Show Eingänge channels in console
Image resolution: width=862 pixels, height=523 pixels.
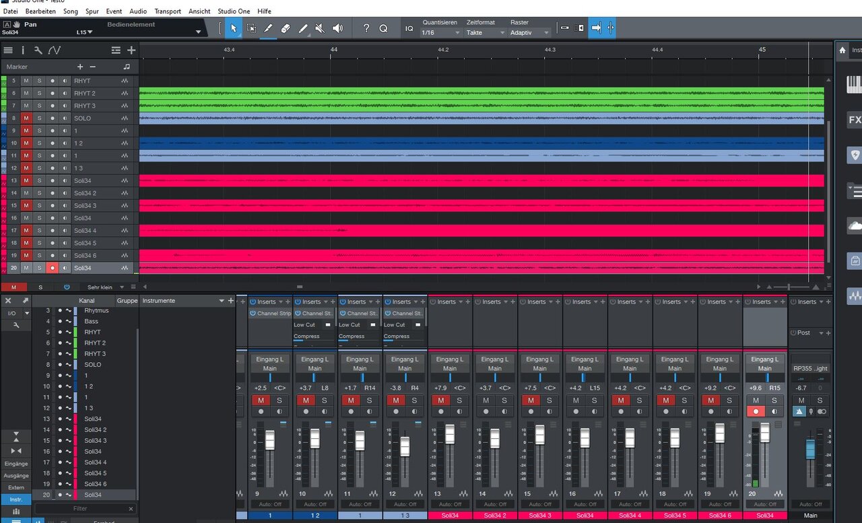pyautogui.click(x=16, y=464)
